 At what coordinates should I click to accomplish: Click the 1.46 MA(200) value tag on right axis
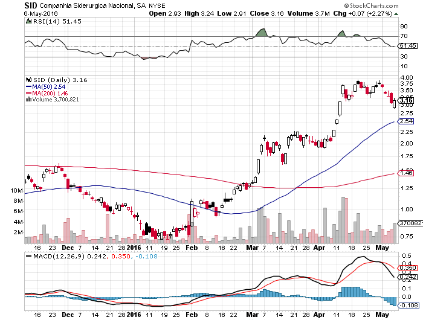point(406,173)
